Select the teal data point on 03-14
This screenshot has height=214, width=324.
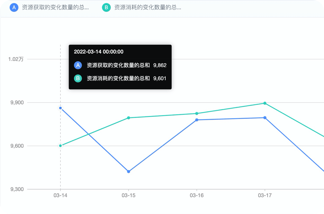coord(60,146)
